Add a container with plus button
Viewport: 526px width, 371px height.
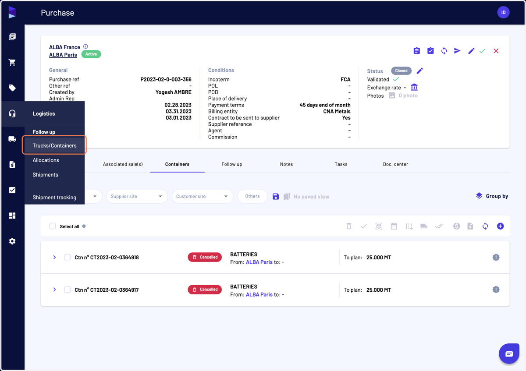[x=500, y=226]
